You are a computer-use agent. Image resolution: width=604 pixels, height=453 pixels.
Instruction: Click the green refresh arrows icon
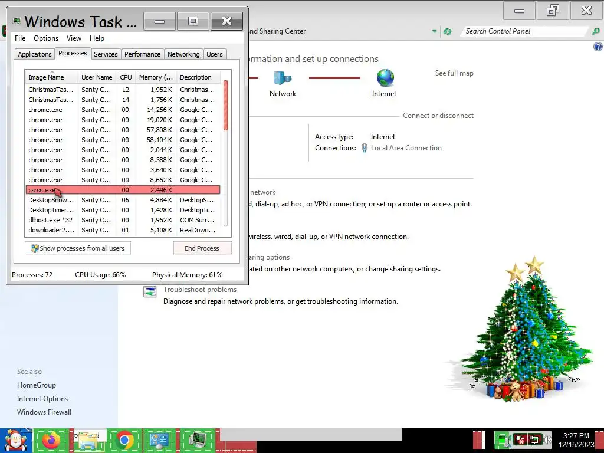447,32
